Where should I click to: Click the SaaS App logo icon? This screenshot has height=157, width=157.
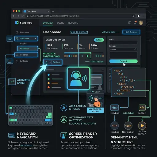click(x=17, y=23)
